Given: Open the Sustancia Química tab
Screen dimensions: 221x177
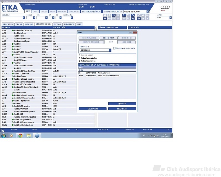Looking at the screenshot, I should (x=91, y=12).
